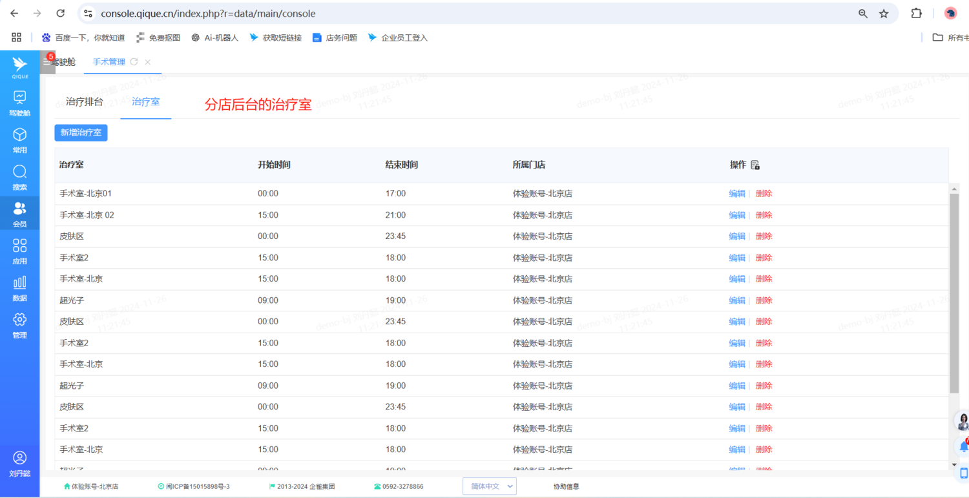Click the 新增治疗室 button
This screenshot has width=969, height=498.
click(x=81, y=132)
